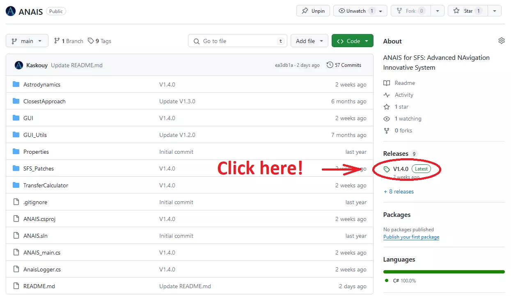The image size is (511, 296).
Task: Click the TransferCalculator folder icon
Action: (x=16, y=185)
